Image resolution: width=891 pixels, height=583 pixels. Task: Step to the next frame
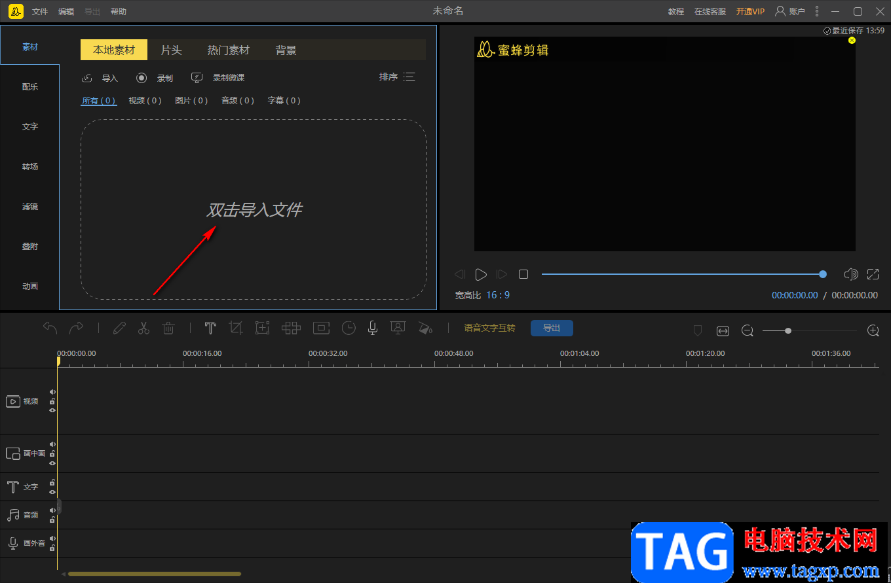(x=502, y=274)
